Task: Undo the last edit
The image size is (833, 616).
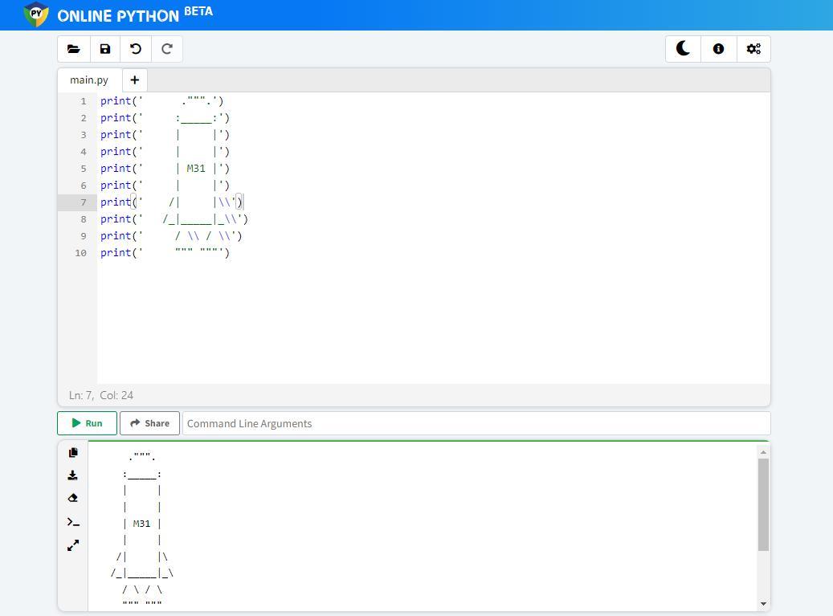Action: [x=136, y=49]
